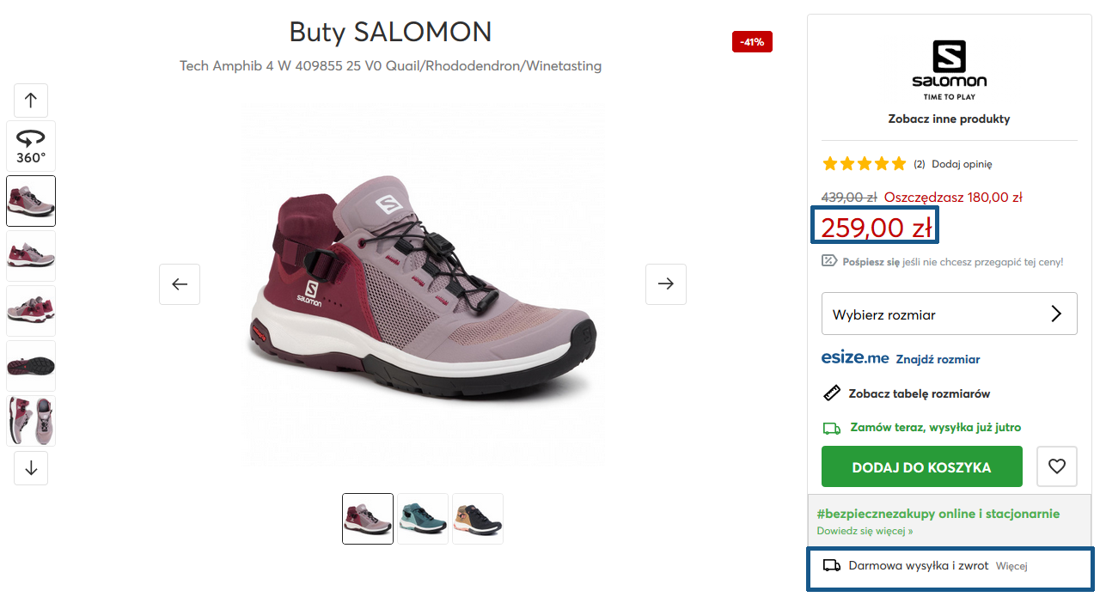Viewport: 1100px width, 597px height.
Task: Add shoe to favorites heart icon
Action: tap(1057, 466)
